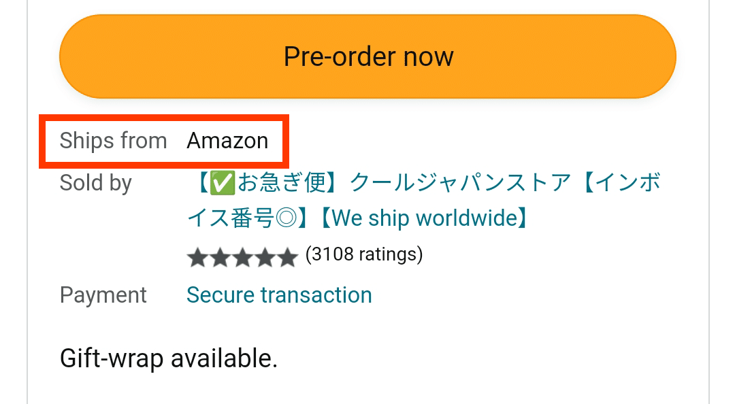The image size is (735, 404).
Task: Click the first star in seller rating
Action: [x=198, y=256]
